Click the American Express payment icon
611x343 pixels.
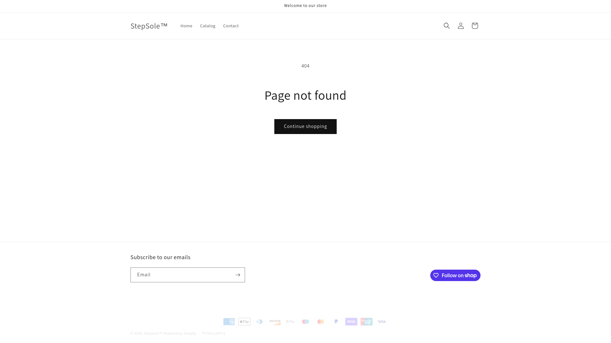point(229,322)
